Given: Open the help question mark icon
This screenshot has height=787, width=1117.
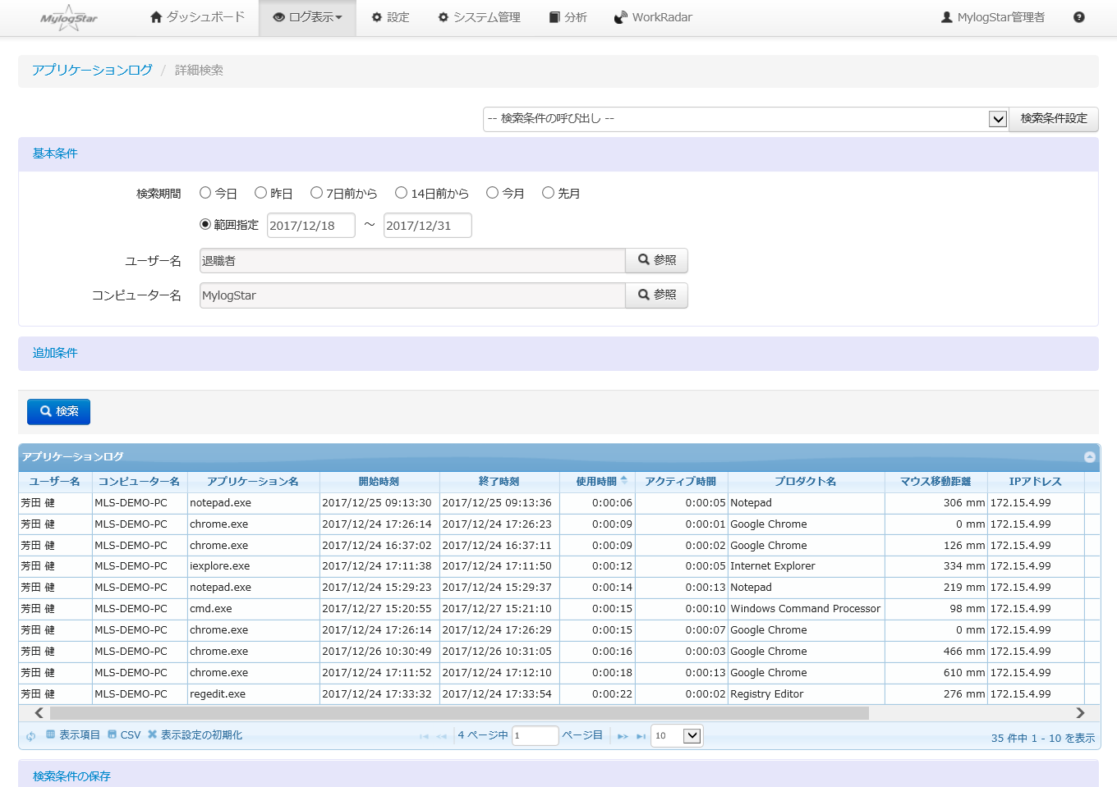Looking at the screenshot, I should (x=1078, y=17).
